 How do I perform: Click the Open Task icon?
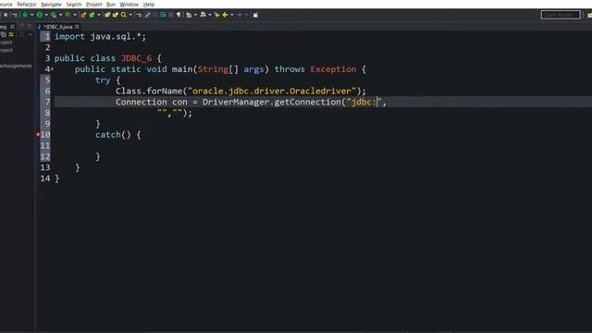pos(115,15)
